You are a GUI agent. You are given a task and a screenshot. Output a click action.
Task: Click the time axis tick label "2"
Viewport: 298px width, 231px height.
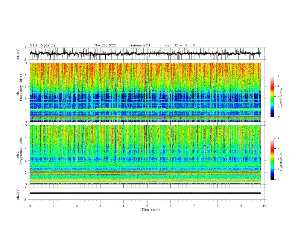77,206
